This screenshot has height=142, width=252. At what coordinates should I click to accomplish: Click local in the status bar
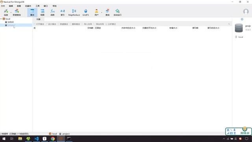(53, 134)
